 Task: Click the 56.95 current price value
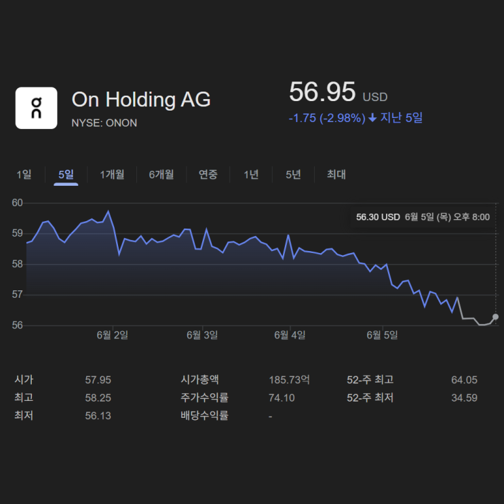322,92
